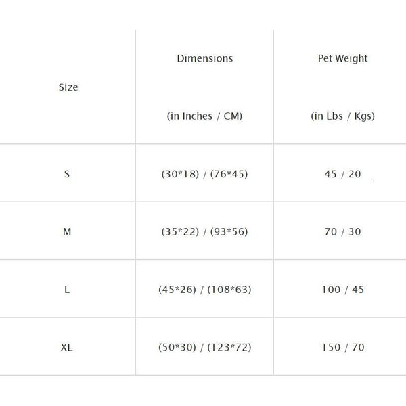Image resolution: width=406 pixels, height=406 pixels.
Task: Click the 150 / 70 pet weight cell
Action: (343, 347)
